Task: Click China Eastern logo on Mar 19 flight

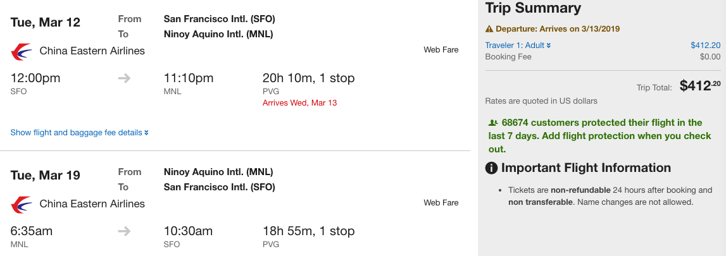Action: click(x=21, y=204)
